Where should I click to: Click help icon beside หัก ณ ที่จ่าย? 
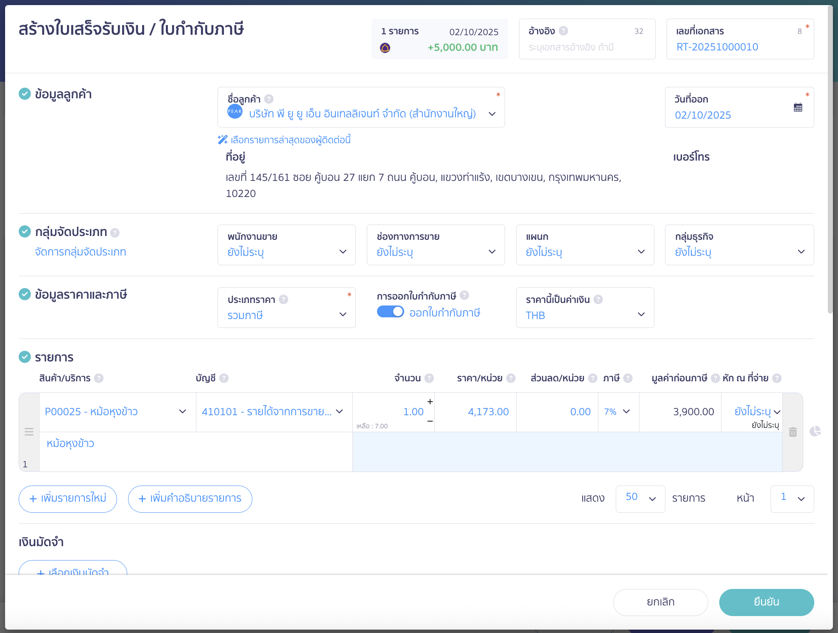point(777,378)
